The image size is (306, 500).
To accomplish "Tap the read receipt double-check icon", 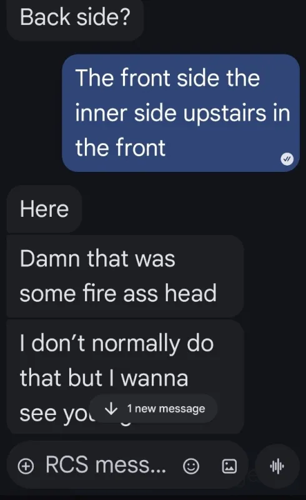I will (x=287, y=159).
